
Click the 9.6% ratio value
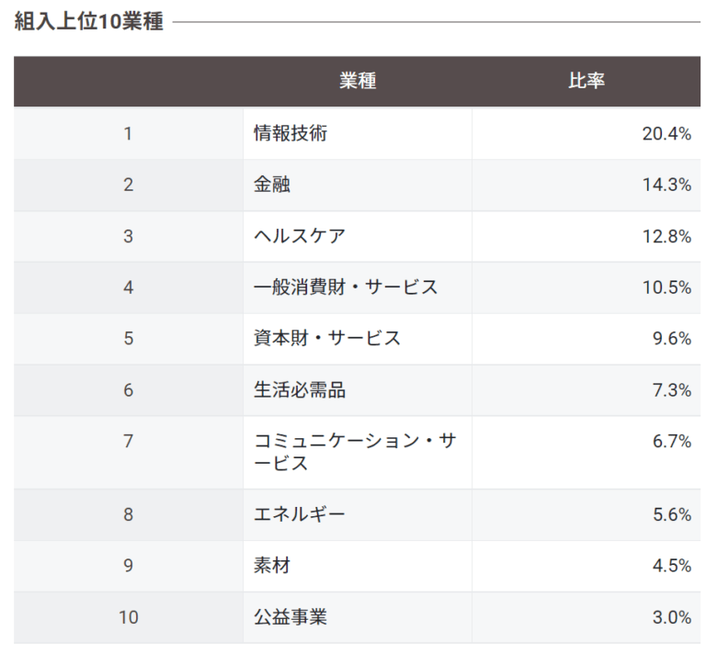click(x=671, y=338)
